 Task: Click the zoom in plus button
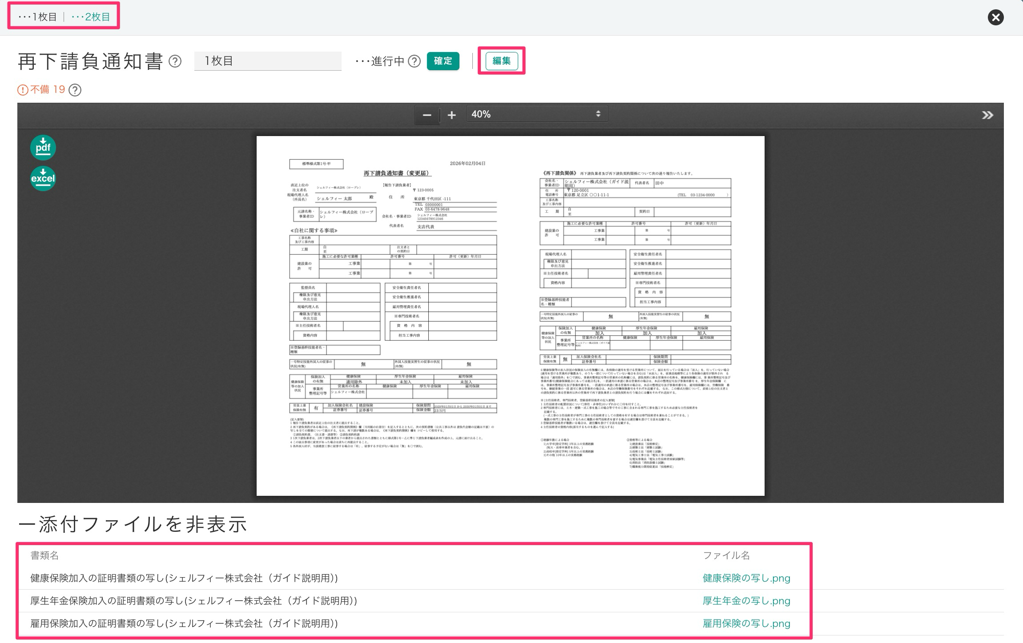tap(451, 115)
